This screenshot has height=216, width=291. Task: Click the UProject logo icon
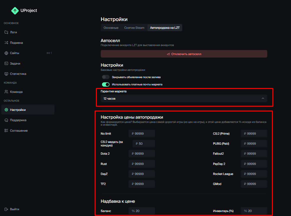(x=15, y=11)
